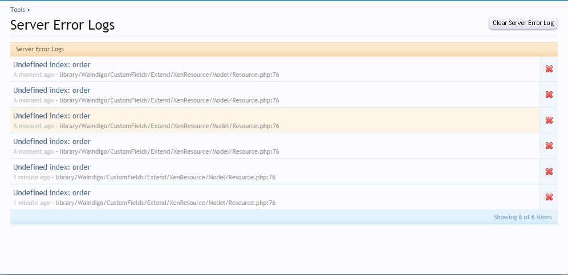View the fourth Undefined index: order entry
This screenshot has width=568, height=275.
tap(52, 141)
